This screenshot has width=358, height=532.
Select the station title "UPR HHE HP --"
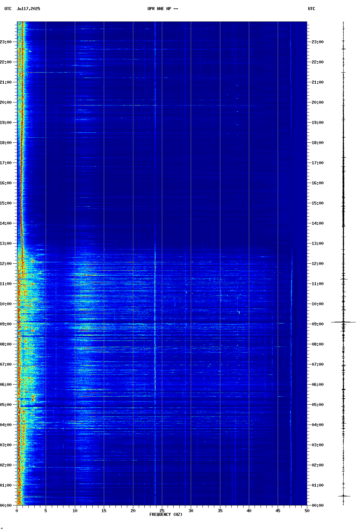pos(163,9)
